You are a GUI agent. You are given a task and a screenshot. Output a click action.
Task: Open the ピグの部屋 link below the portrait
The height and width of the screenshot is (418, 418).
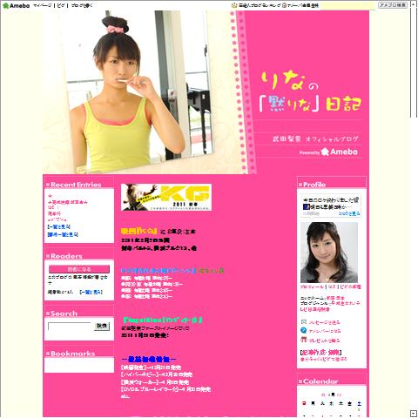tap(350, 287)
